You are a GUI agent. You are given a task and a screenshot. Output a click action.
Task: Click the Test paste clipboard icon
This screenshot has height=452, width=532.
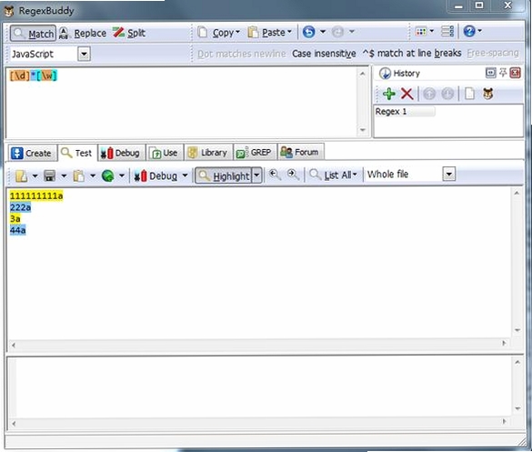79,176
